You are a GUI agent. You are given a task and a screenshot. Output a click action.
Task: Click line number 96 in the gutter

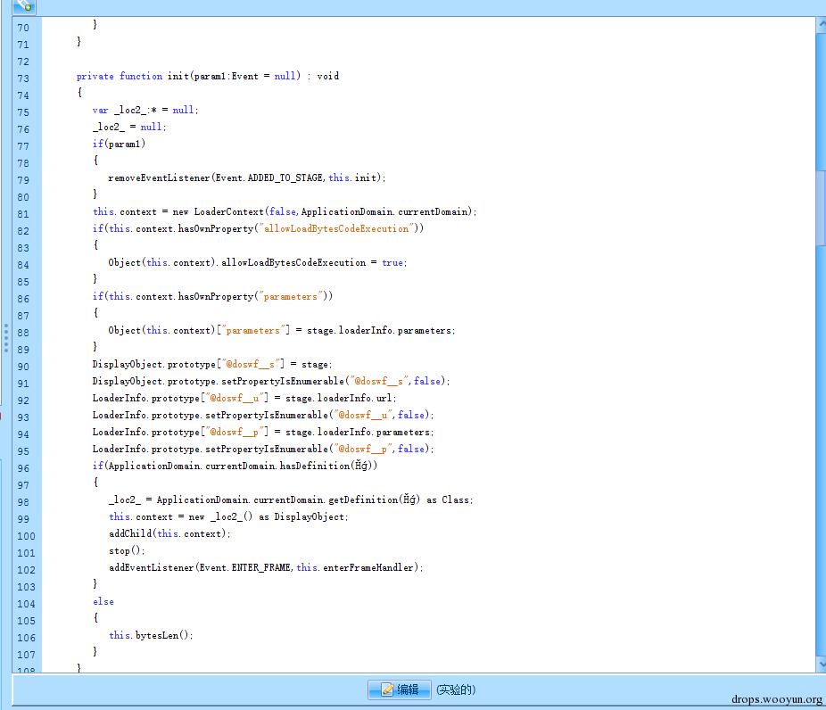[23, 468]
